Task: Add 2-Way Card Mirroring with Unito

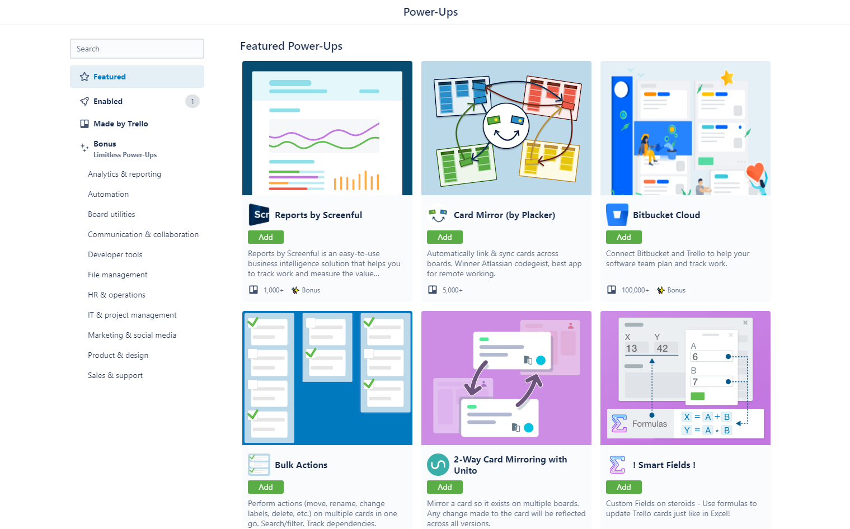Action: tap(445, 487)
